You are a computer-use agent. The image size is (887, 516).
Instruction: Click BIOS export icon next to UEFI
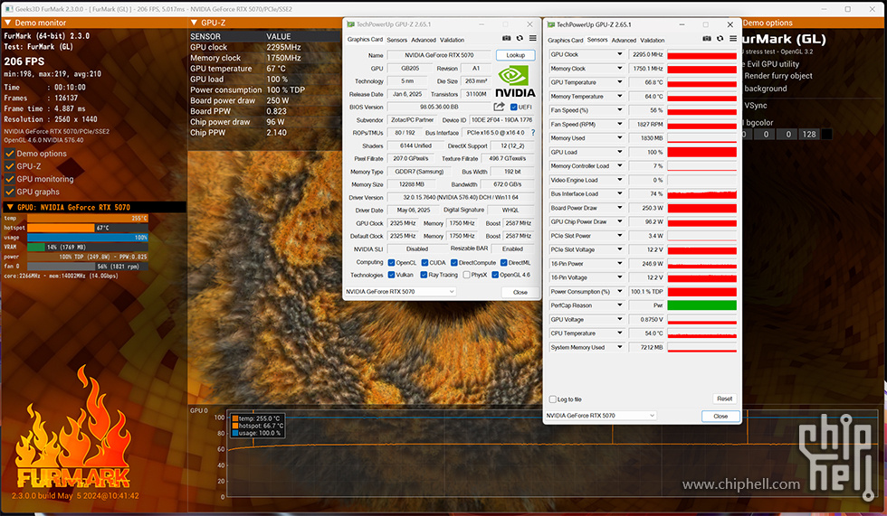point(499,107)
